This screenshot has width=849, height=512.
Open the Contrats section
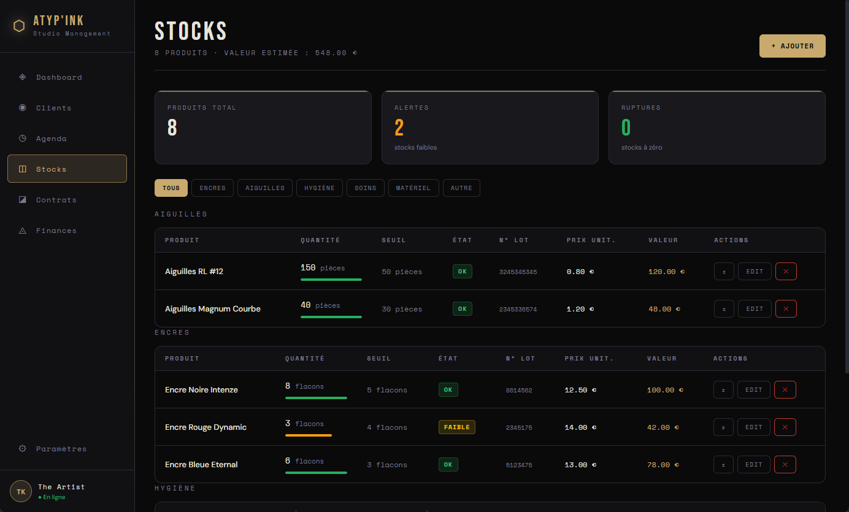click(67, 200)
